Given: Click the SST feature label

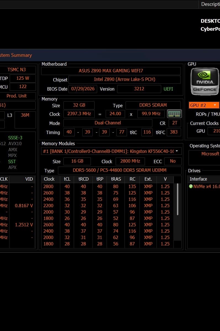Looking at the screenshot, I should 12,161.
